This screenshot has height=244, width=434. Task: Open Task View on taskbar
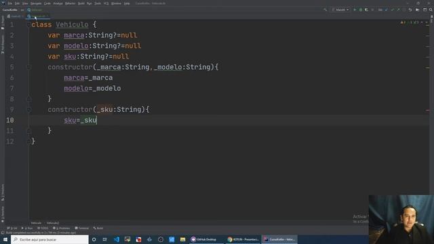point(105,239)
